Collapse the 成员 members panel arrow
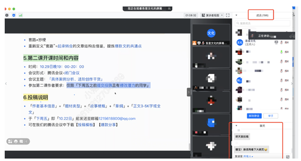 pyautogui.click(x=236, y=15)
